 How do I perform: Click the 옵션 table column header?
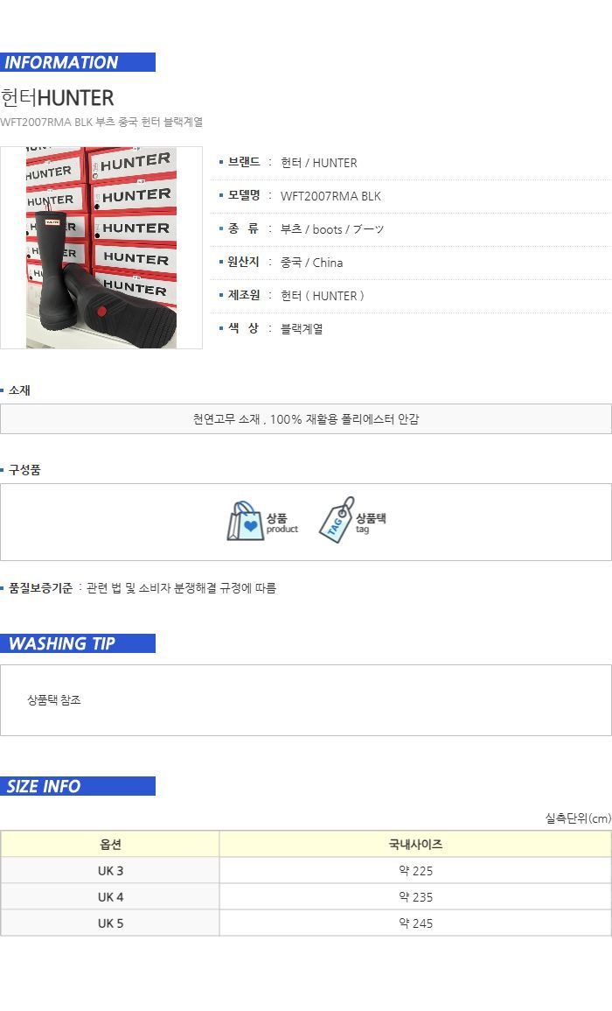[110, 844]
